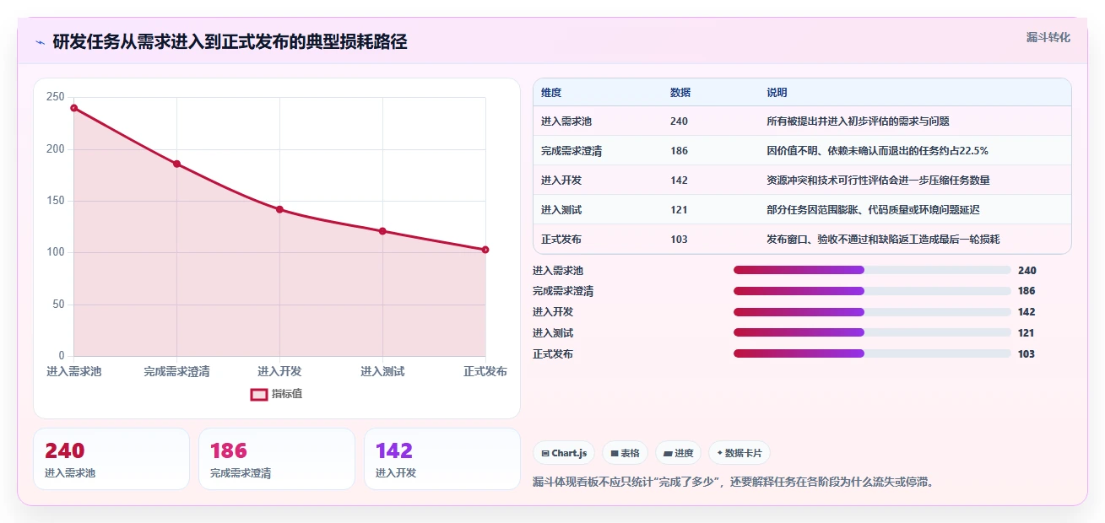Click the y-axis label 150
Viewport: 1105px width, 523px height.
tap(56, 201)
